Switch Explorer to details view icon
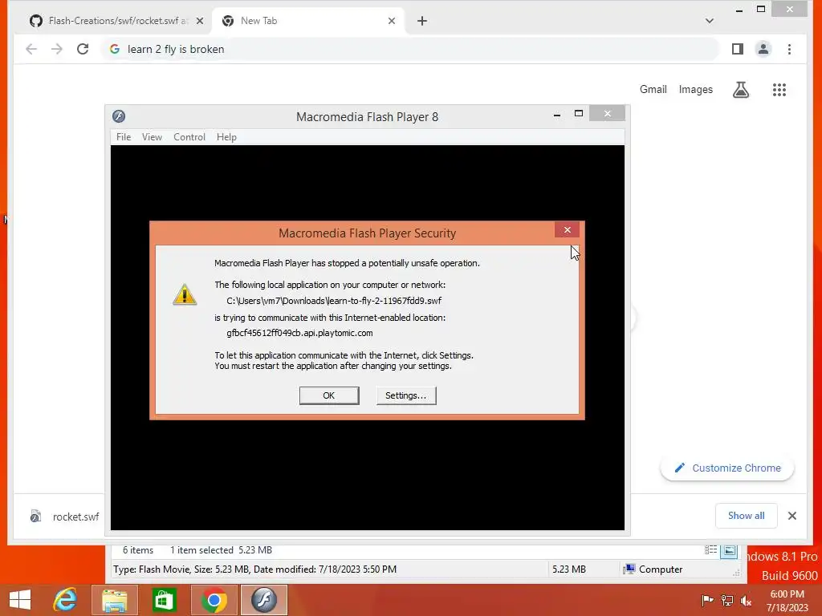This screenshot has height=616, width=822. 711,550
